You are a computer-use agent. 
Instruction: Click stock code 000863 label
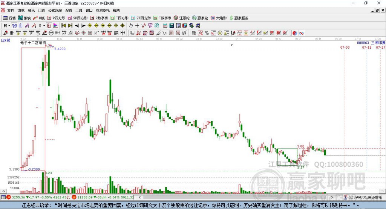click(x=363, y=43)
